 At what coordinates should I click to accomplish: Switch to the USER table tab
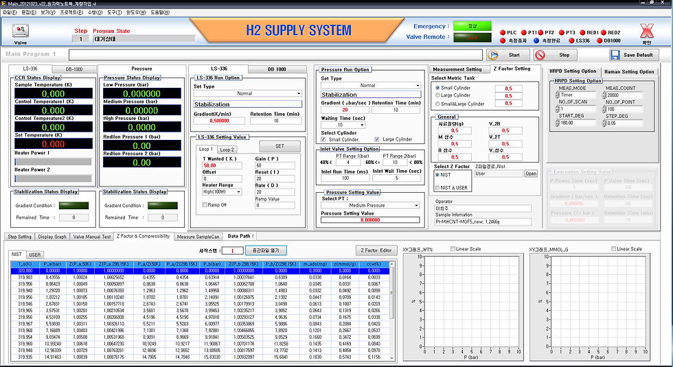35,254
